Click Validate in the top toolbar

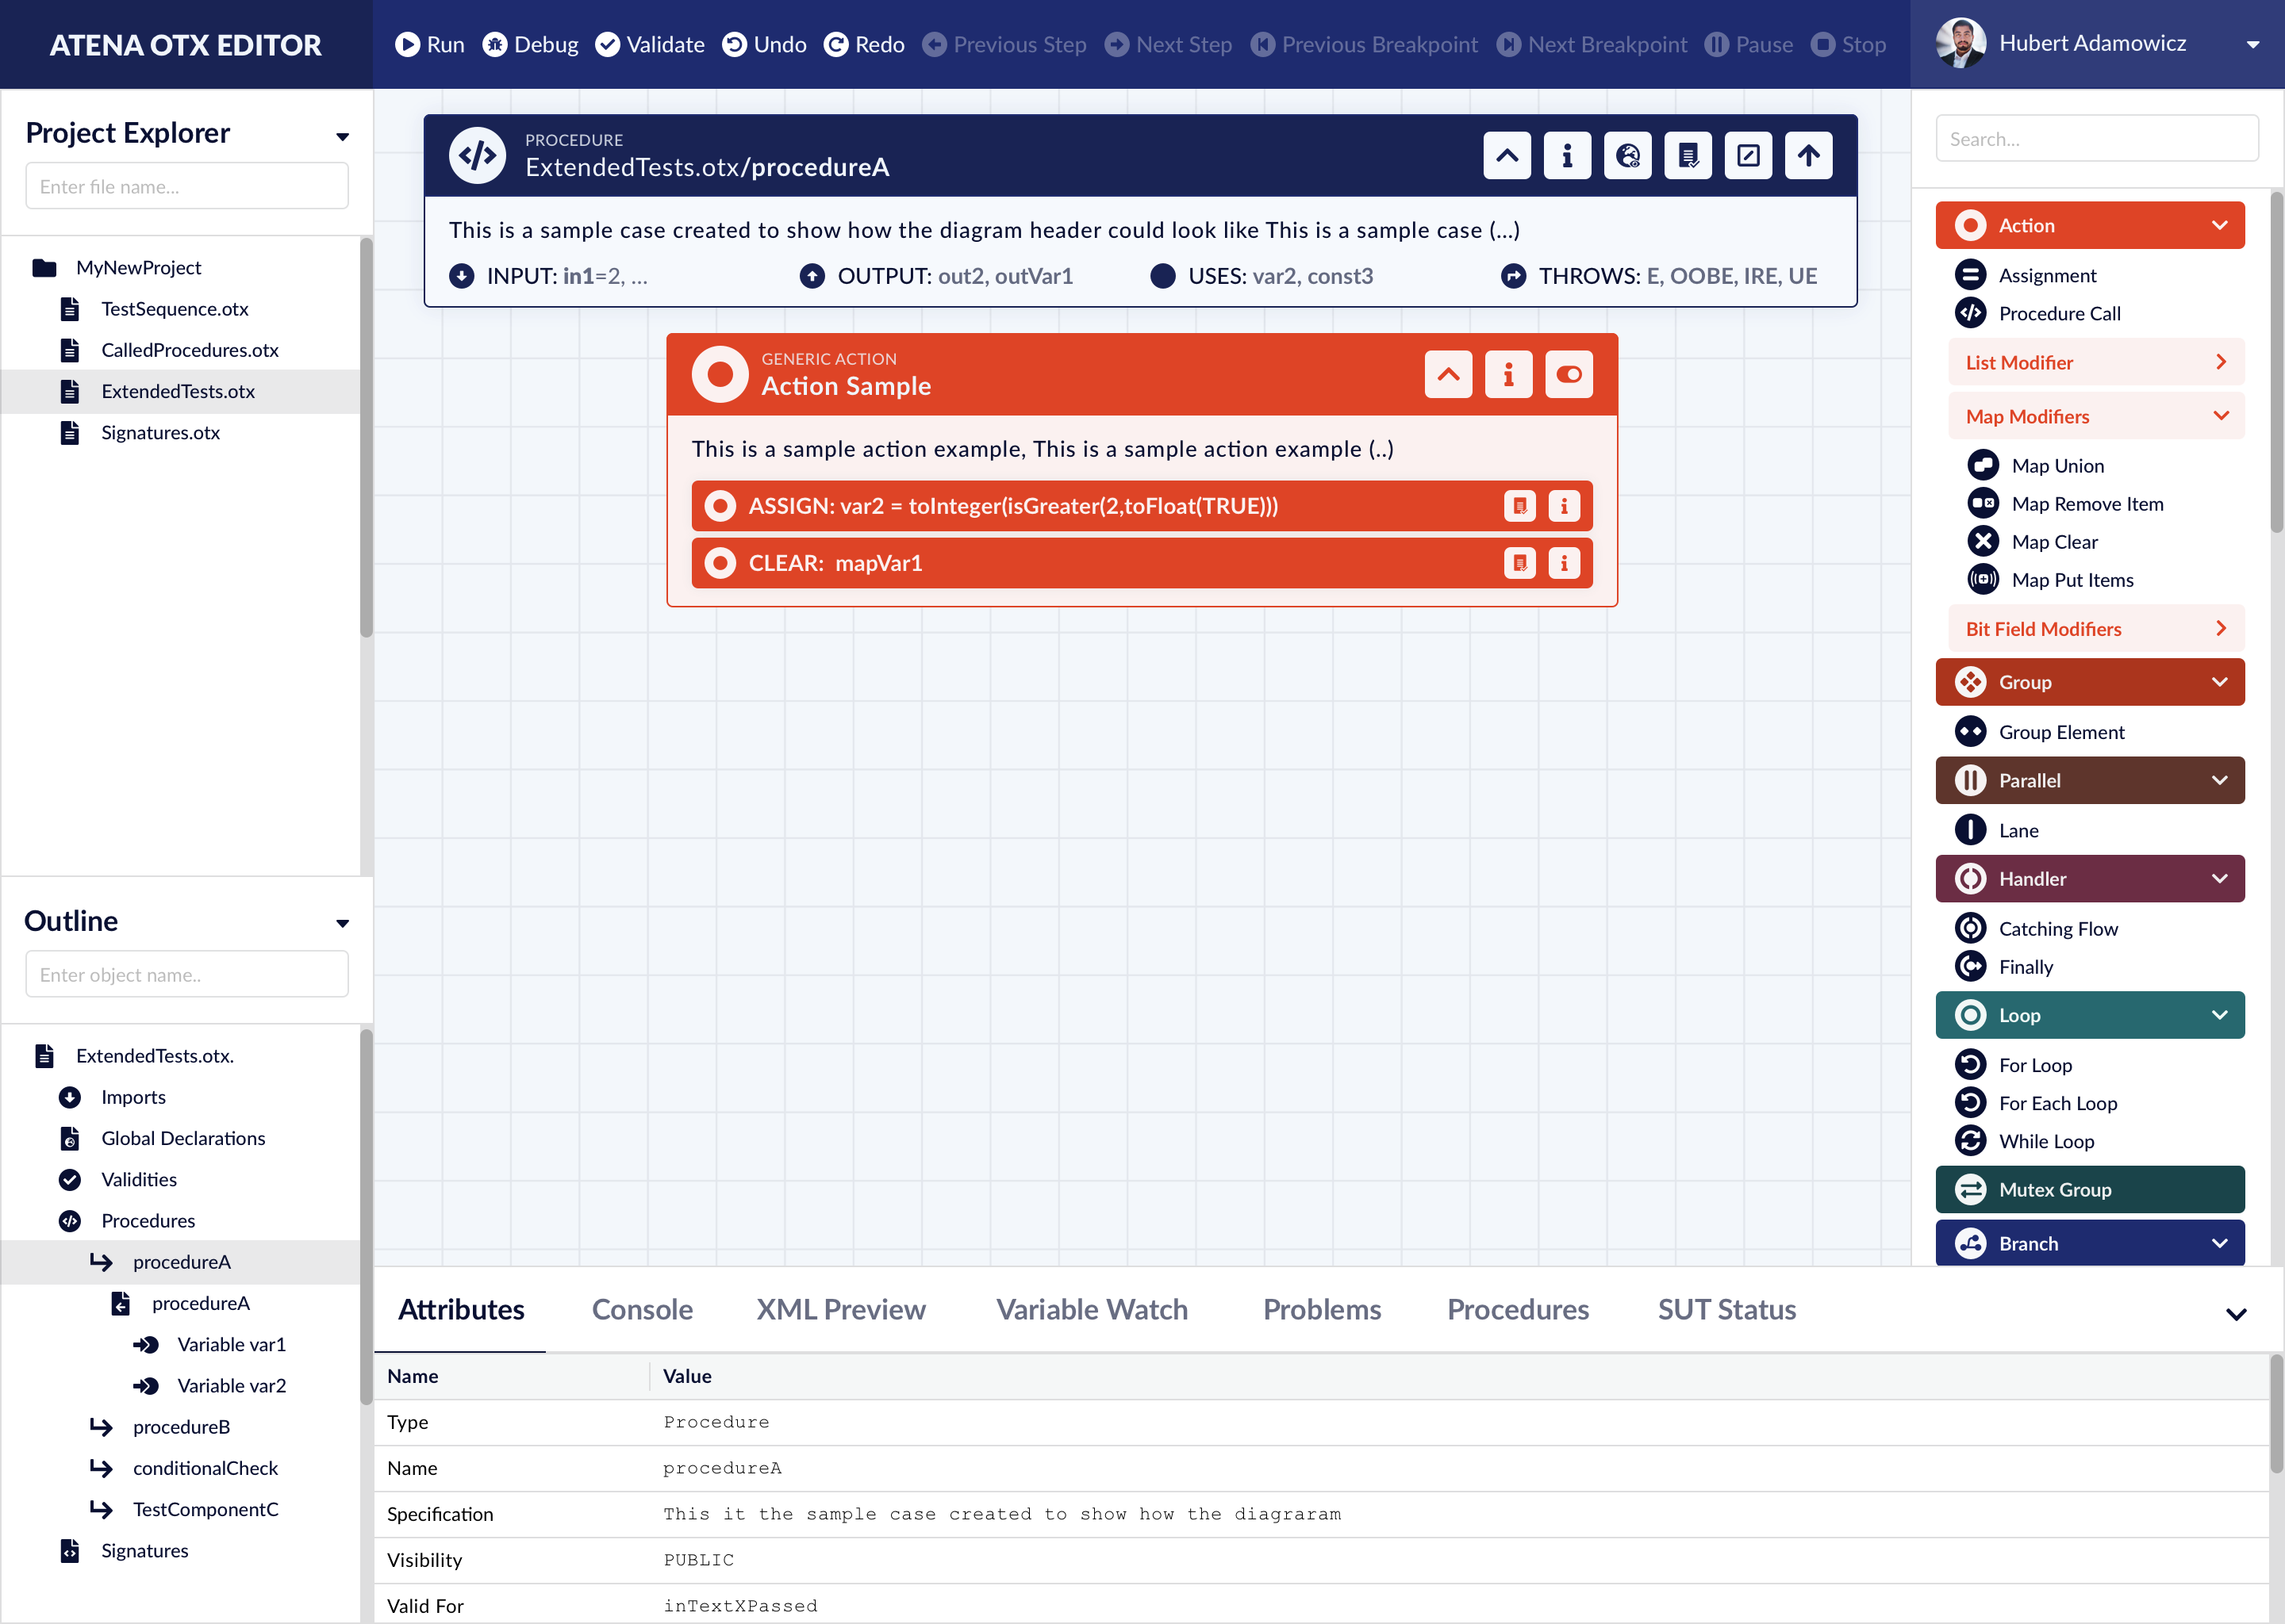pos(649,44)
